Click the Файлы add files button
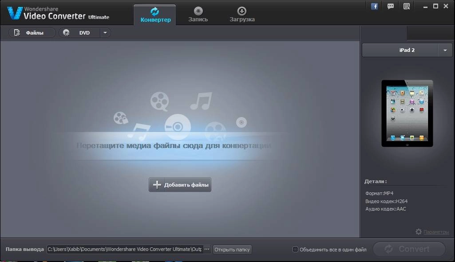455x262 pixels. point(32,33)
